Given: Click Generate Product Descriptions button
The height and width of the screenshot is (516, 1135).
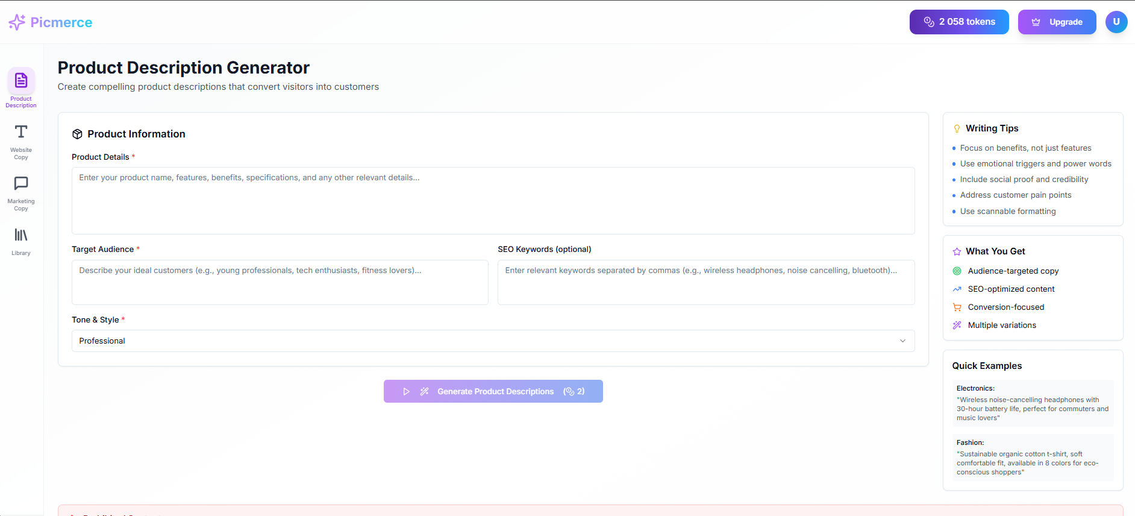Looking at the screenshot, I should click(493, 391).
